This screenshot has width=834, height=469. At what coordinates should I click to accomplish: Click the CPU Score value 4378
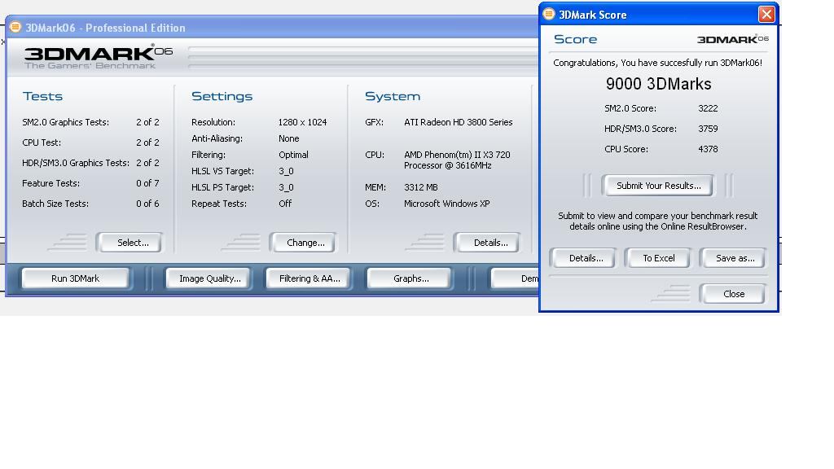pos(708,149)
